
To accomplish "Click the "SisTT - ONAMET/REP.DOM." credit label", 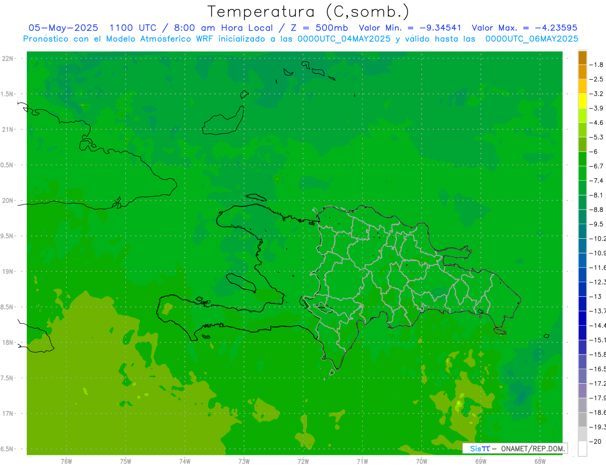I will [x=515, y=448].
